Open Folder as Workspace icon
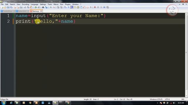188x105 pixels. [x=88, y=7]
